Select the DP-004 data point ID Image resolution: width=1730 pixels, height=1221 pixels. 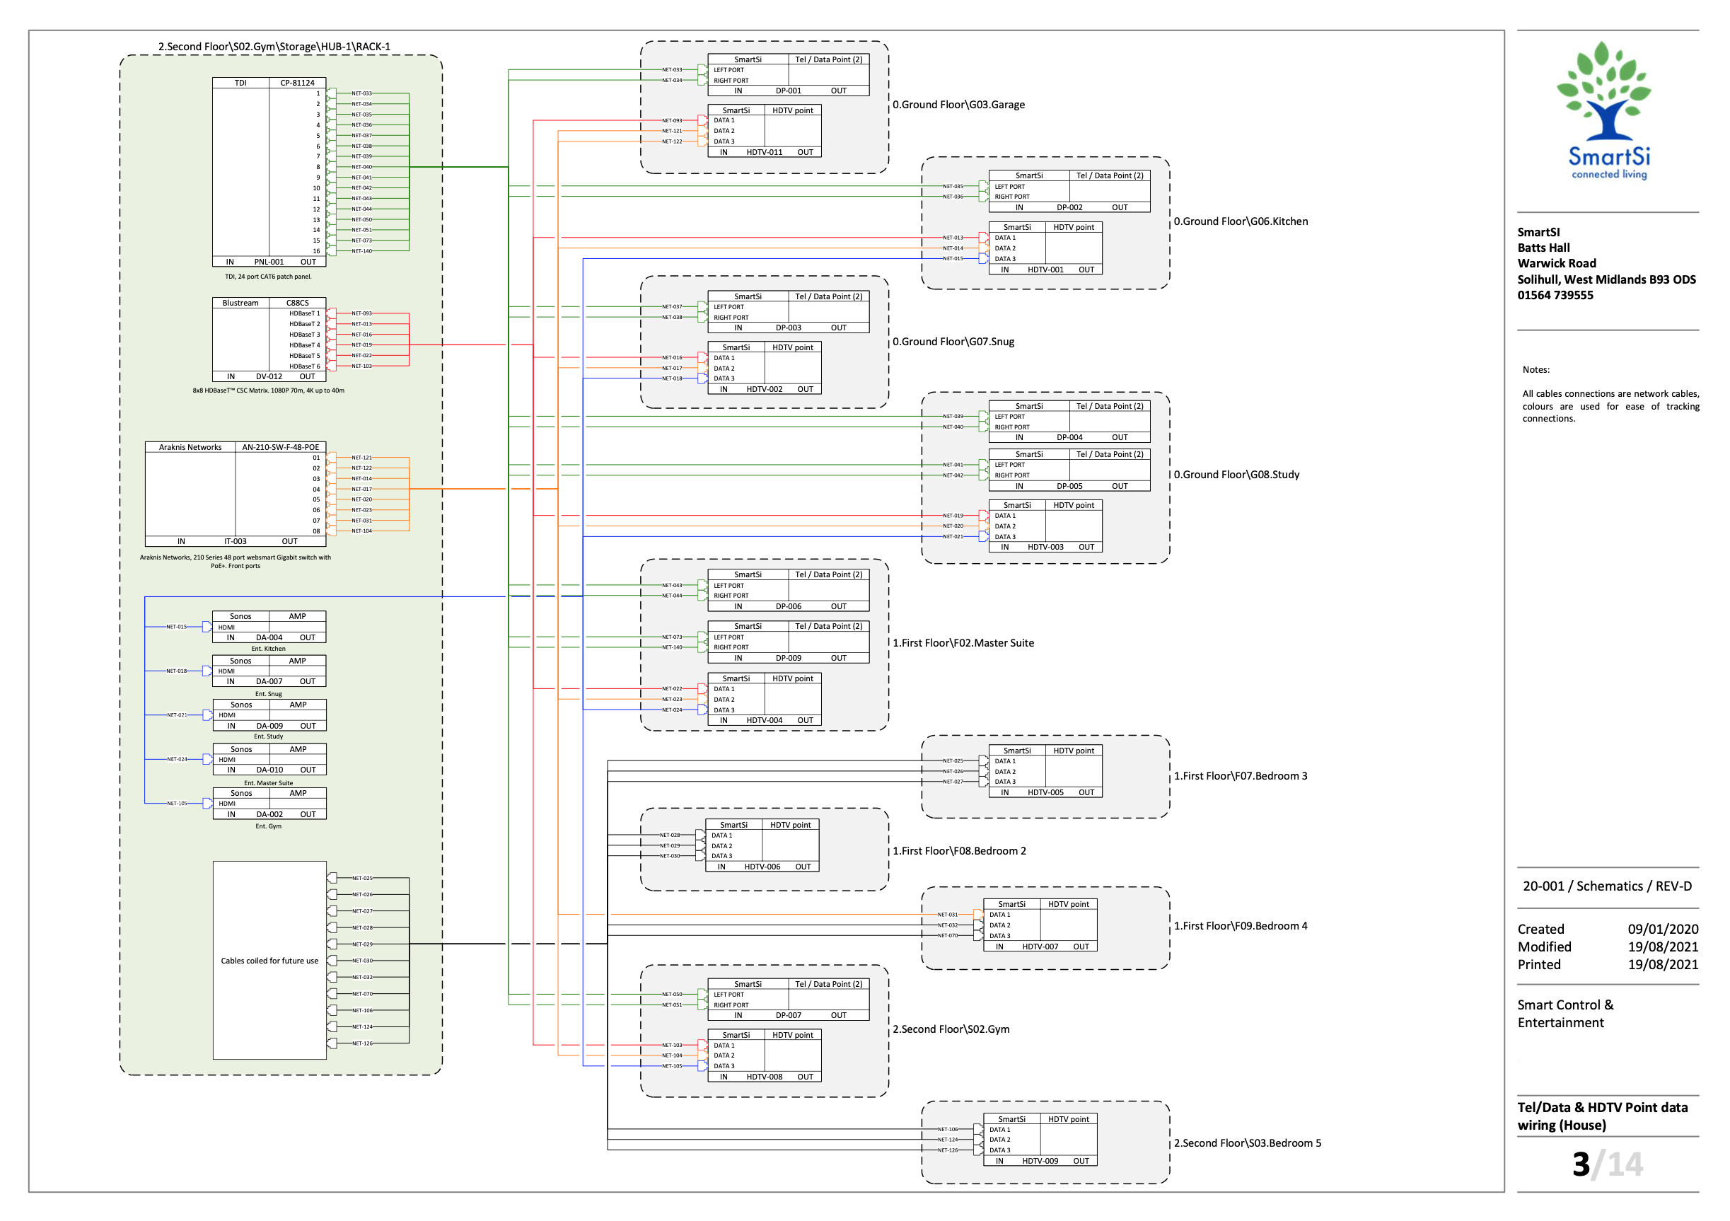point(1069,438)
